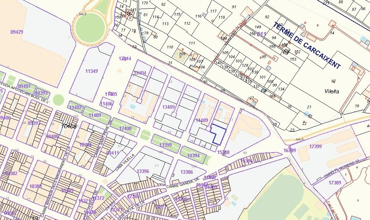Image resolution: width=370 pixels, height=220 pixels.
Task: Click industrial block 17399
Action: 315,146
